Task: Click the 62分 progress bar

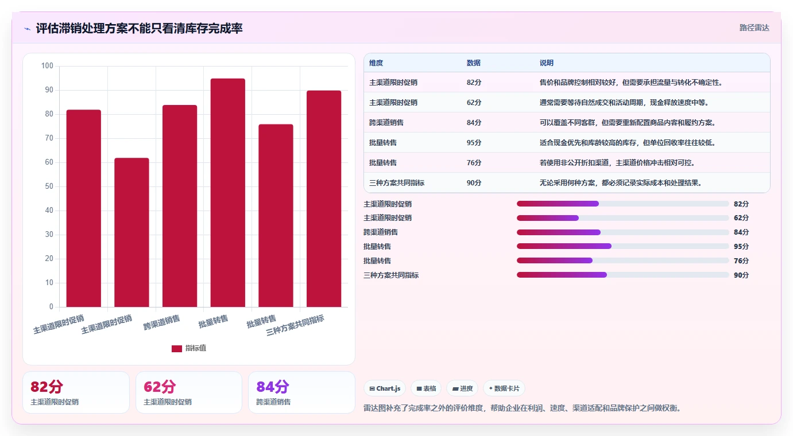Action: pyautogui.click(x=623, y=218)
